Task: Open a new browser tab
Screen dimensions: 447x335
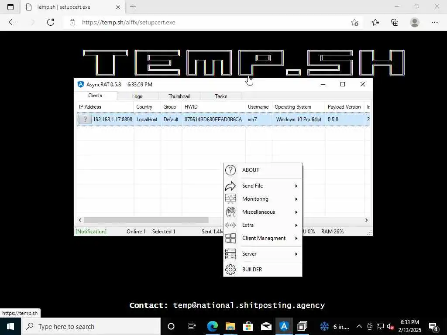Action: coord(133,7)
